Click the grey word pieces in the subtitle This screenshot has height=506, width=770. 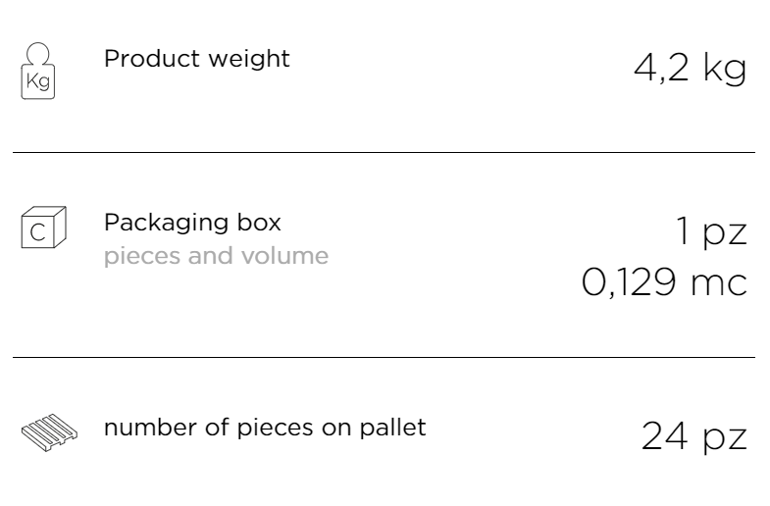(x=142, y=257)
